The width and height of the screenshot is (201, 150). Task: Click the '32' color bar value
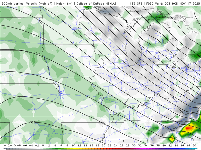click(140, 145)
